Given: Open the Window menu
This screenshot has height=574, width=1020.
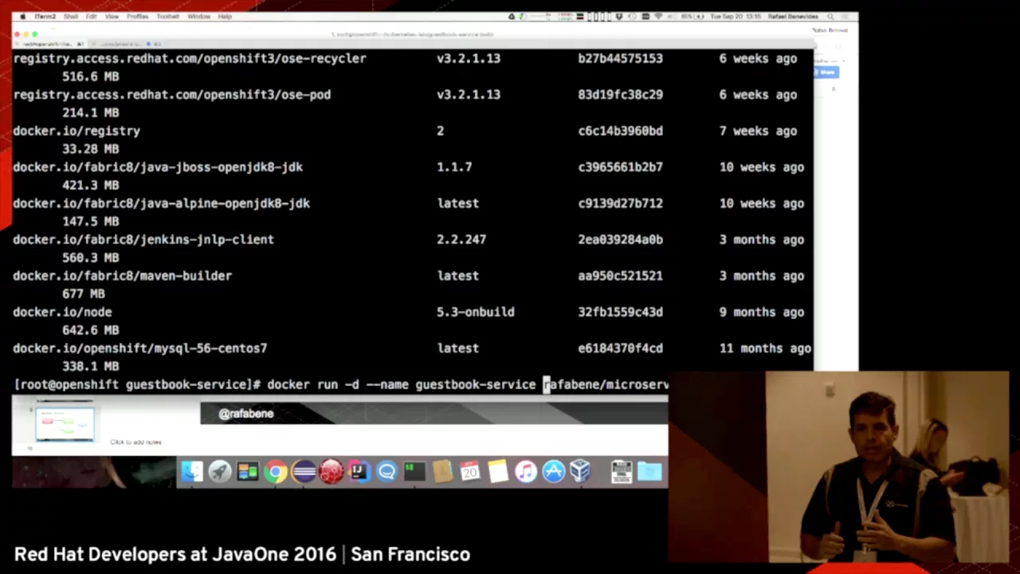Looking at the screenshot, I should pos(198,16).
